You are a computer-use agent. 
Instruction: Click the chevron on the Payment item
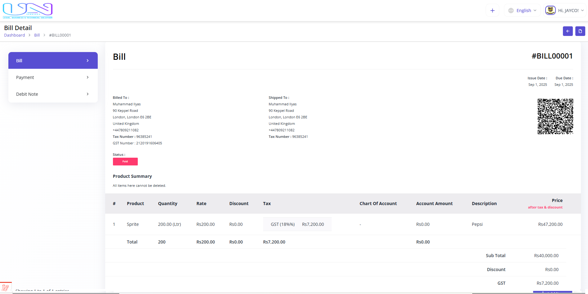(88, 77)
